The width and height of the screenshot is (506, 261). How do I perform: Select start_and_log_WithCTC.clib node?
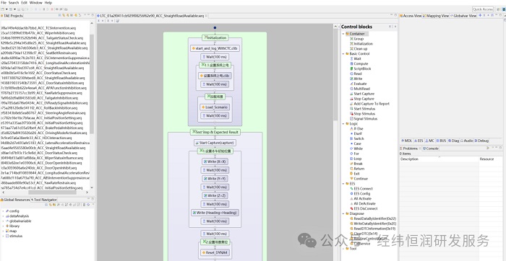tap(215, 48)
